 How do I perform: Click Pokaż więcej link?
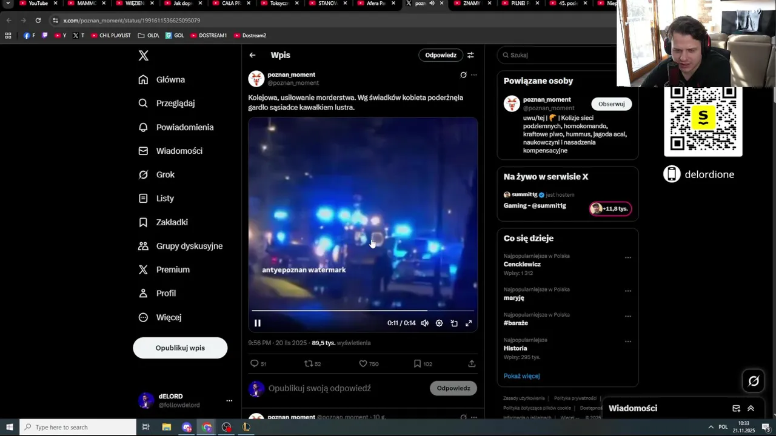pos(521,376)
